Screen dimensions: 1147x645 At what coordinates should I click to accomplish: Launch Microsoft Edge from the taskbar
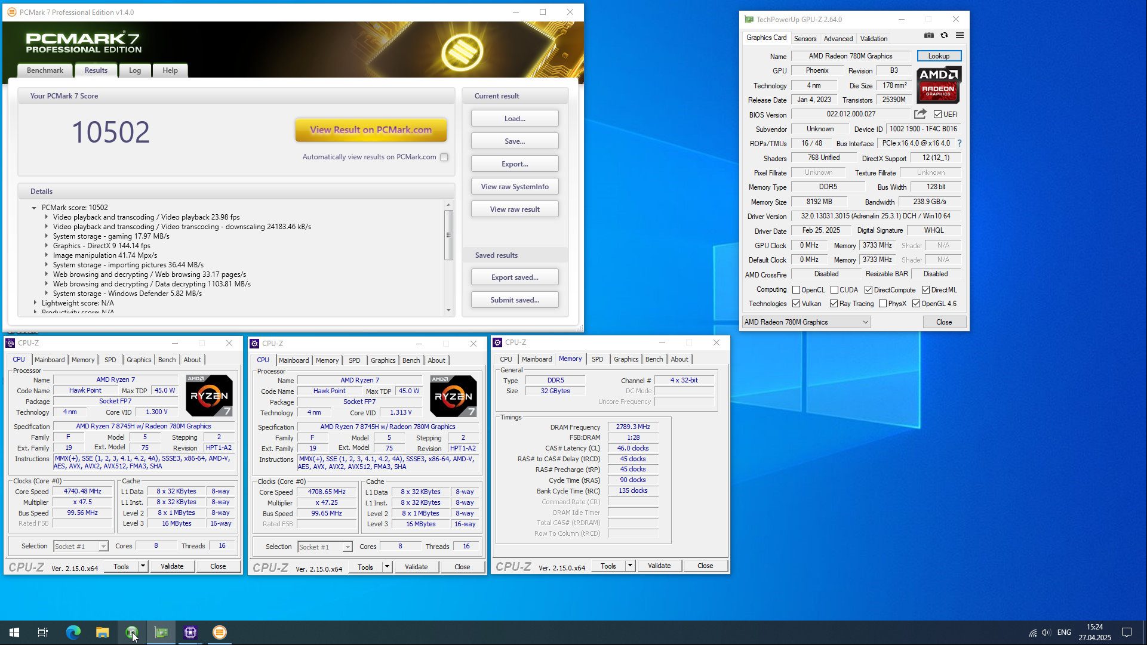73,632
